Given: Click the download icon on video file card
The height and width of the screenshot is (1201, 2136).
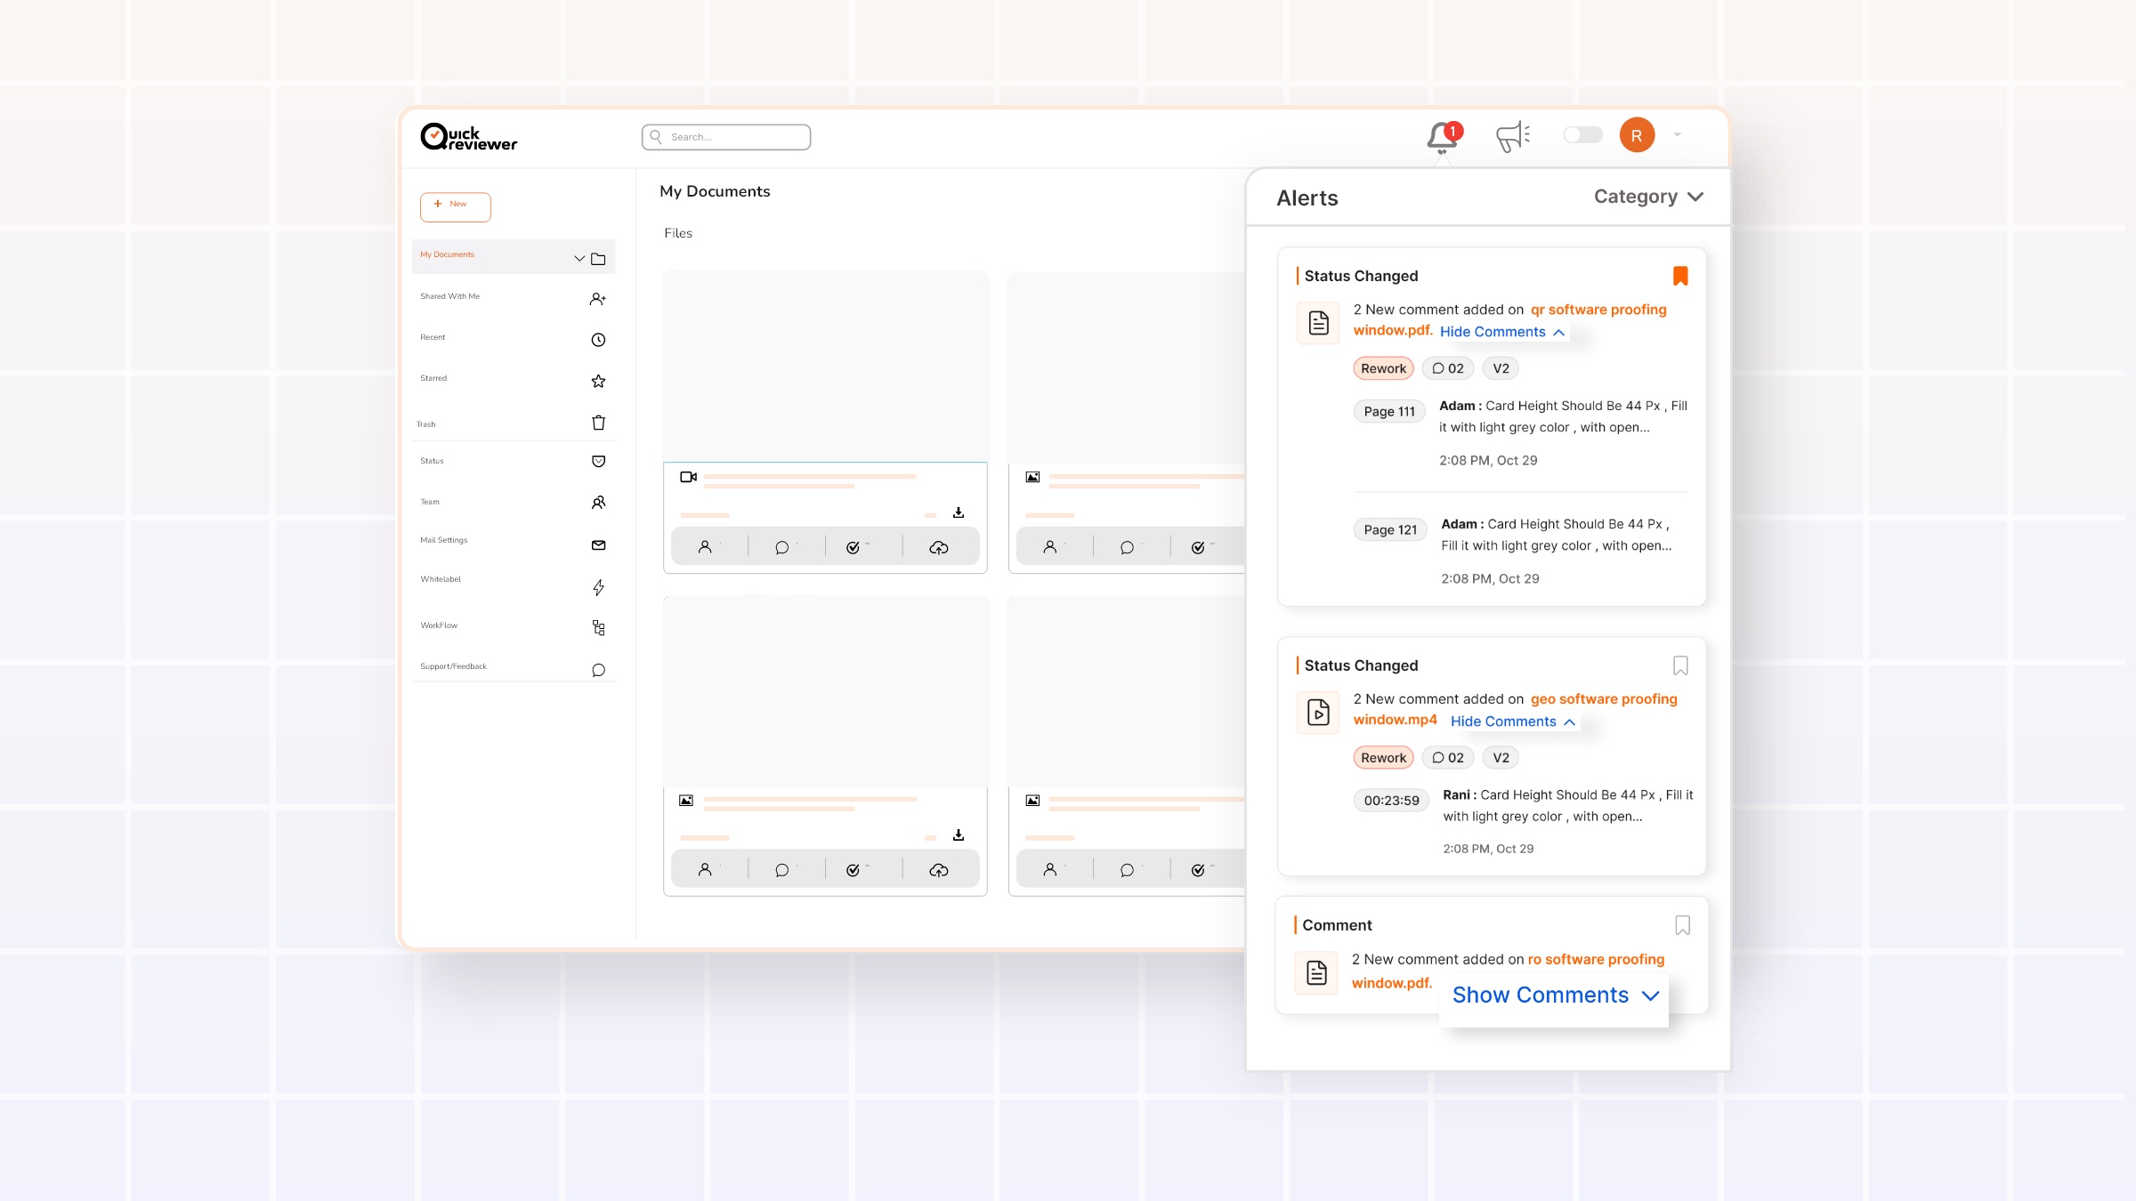Looking at the screenshot, I should pos(959,512).
